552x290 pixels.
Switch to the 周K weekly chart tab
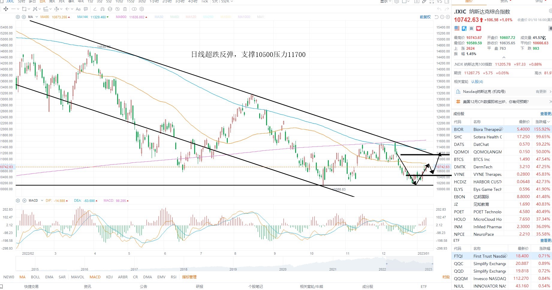[x=52, y=1]
